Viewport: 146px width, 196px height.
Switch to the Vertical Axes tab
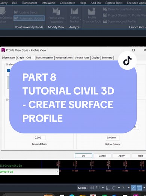(x=82, y=58)
